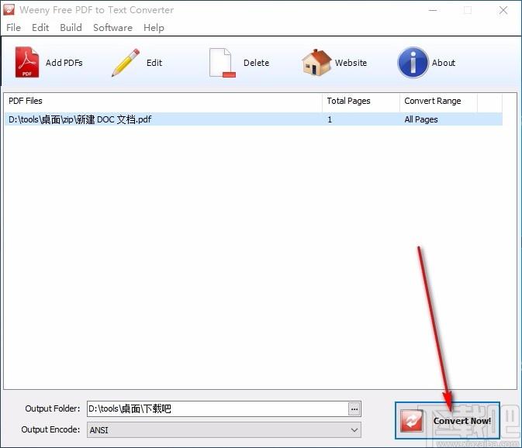Click the Delete toolbar label
Viewport: 522px width, 448px height.
pyautogui.click(x=256, y=63)
